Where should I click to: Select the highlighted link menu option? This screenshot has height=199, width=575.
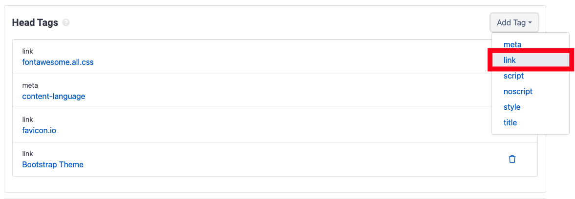coord(510,60)
